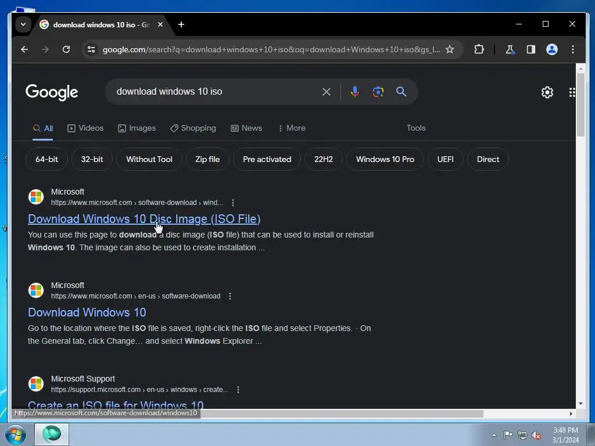Open Action Center flag icon
Viewport: 595px width, 446px height.
(508, 435)
